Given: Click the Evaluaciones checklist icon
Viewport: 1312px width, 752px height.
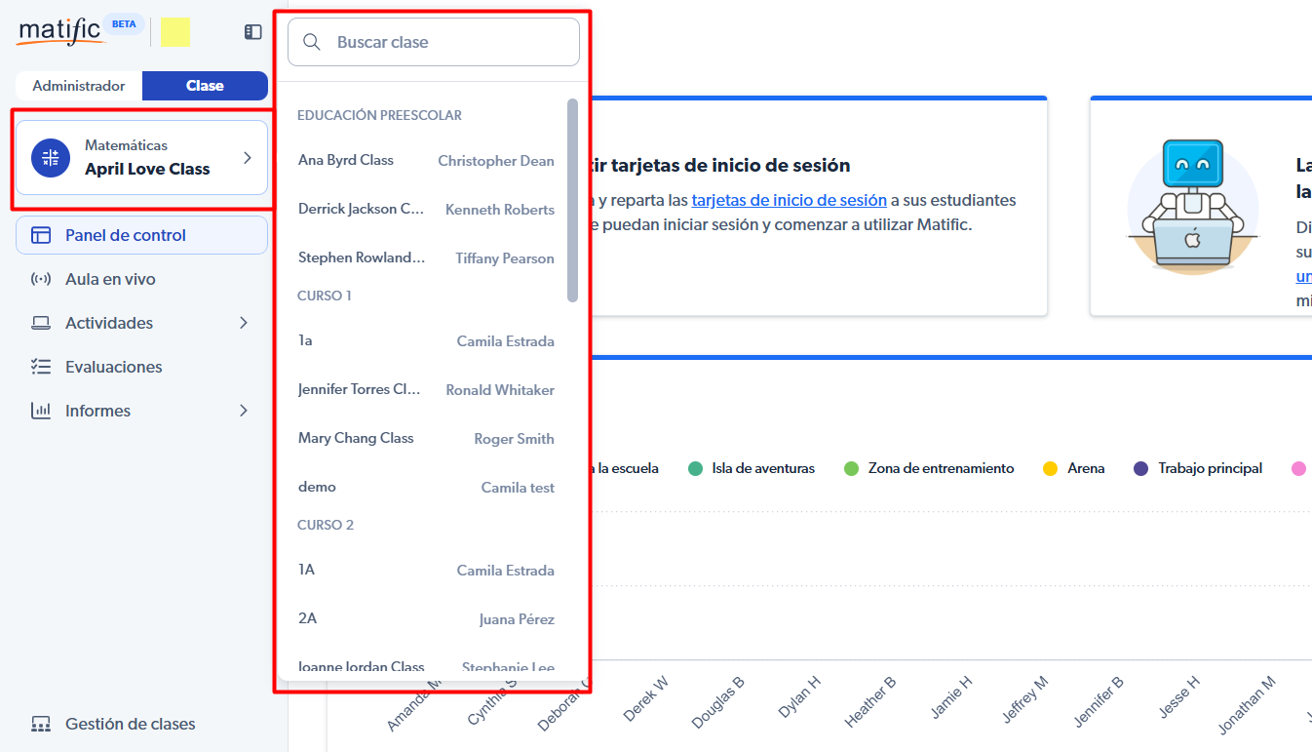Looking at the screenshot, I should (40, 367).
